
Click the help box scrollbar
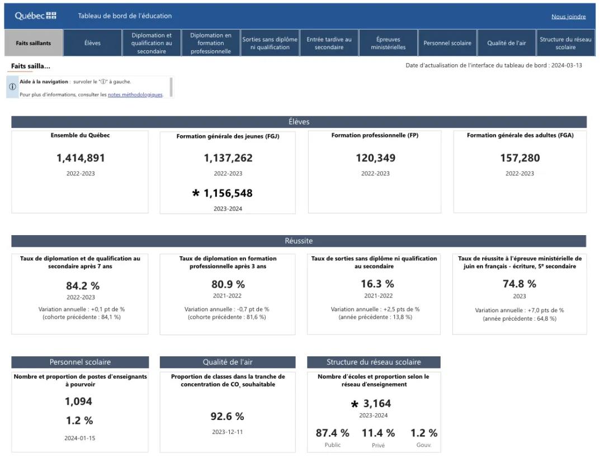click(171, 87)
